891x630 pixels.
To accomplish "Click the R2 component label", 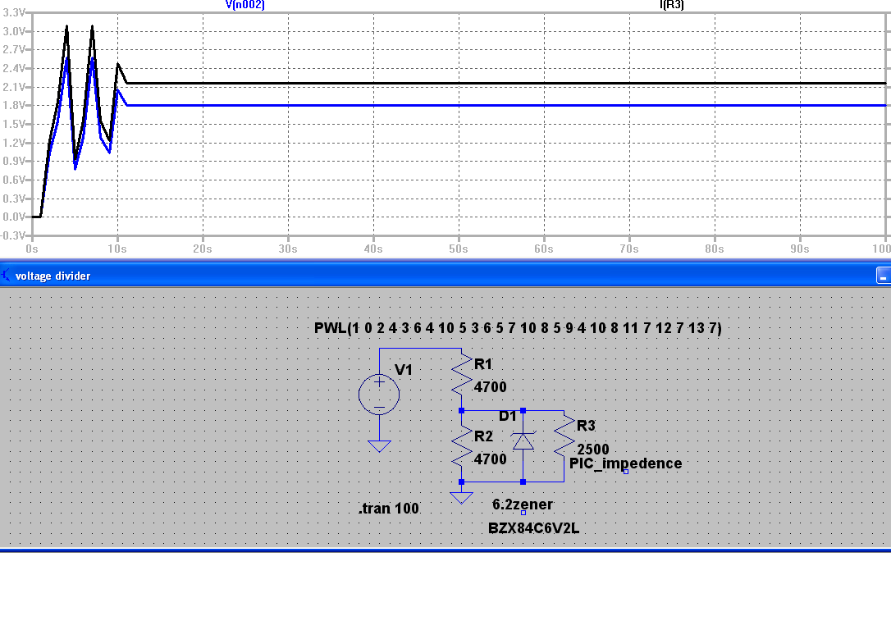I will 483,436.
